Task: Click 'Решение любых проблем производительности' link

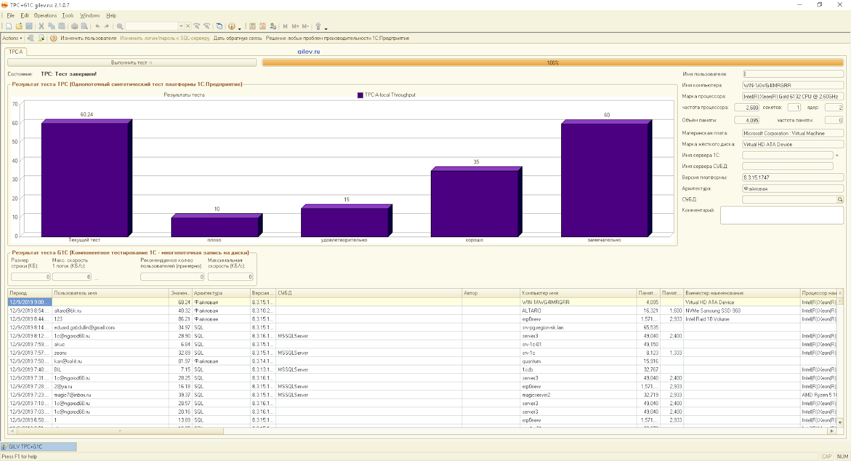Action: [x=337, y=38]
